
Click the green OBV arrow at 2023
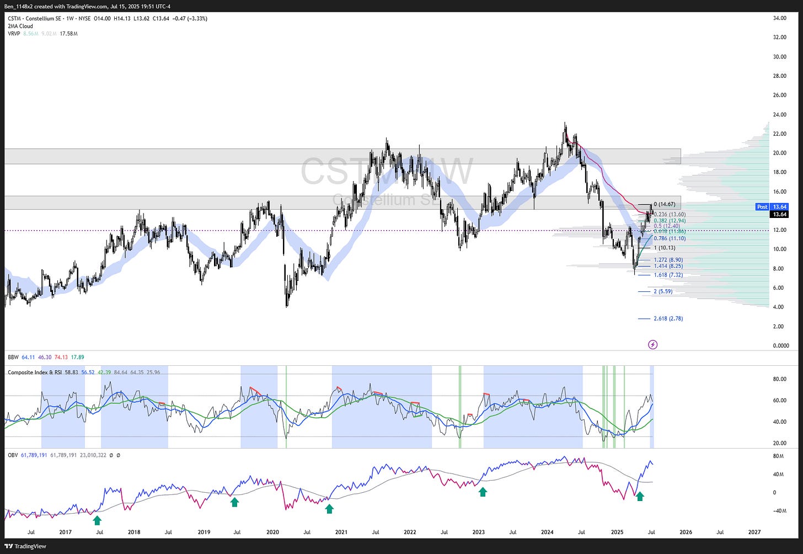click(483, 492)
